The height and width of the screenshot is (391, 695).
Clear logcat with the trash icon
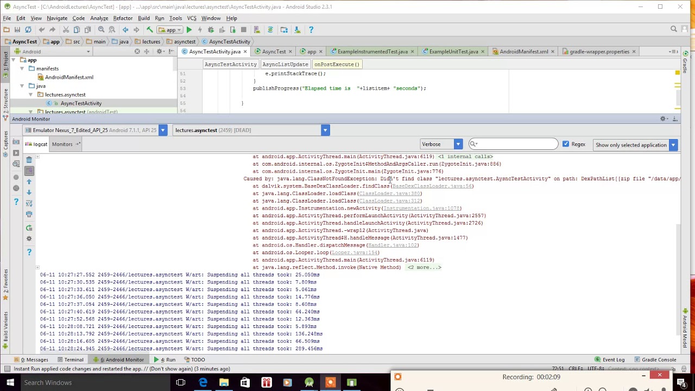click(x=29, y=160)
